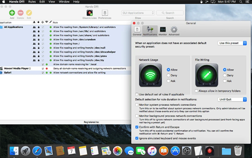Open Preferences from the main toolbar
252x158 pixels.
coord(105,13)
